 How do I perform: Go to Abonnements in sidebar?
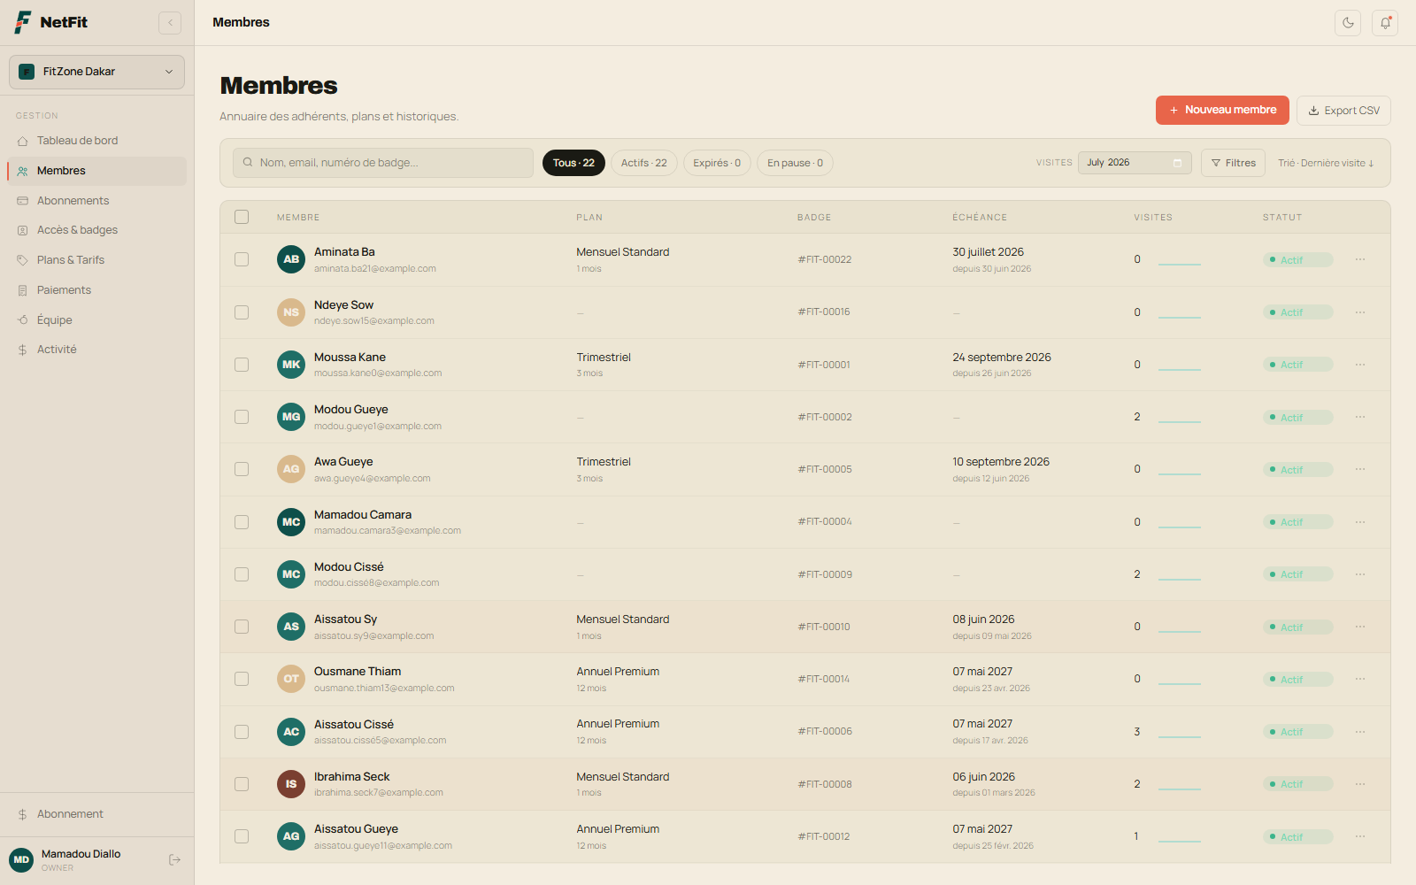click(x=97, y=201)
